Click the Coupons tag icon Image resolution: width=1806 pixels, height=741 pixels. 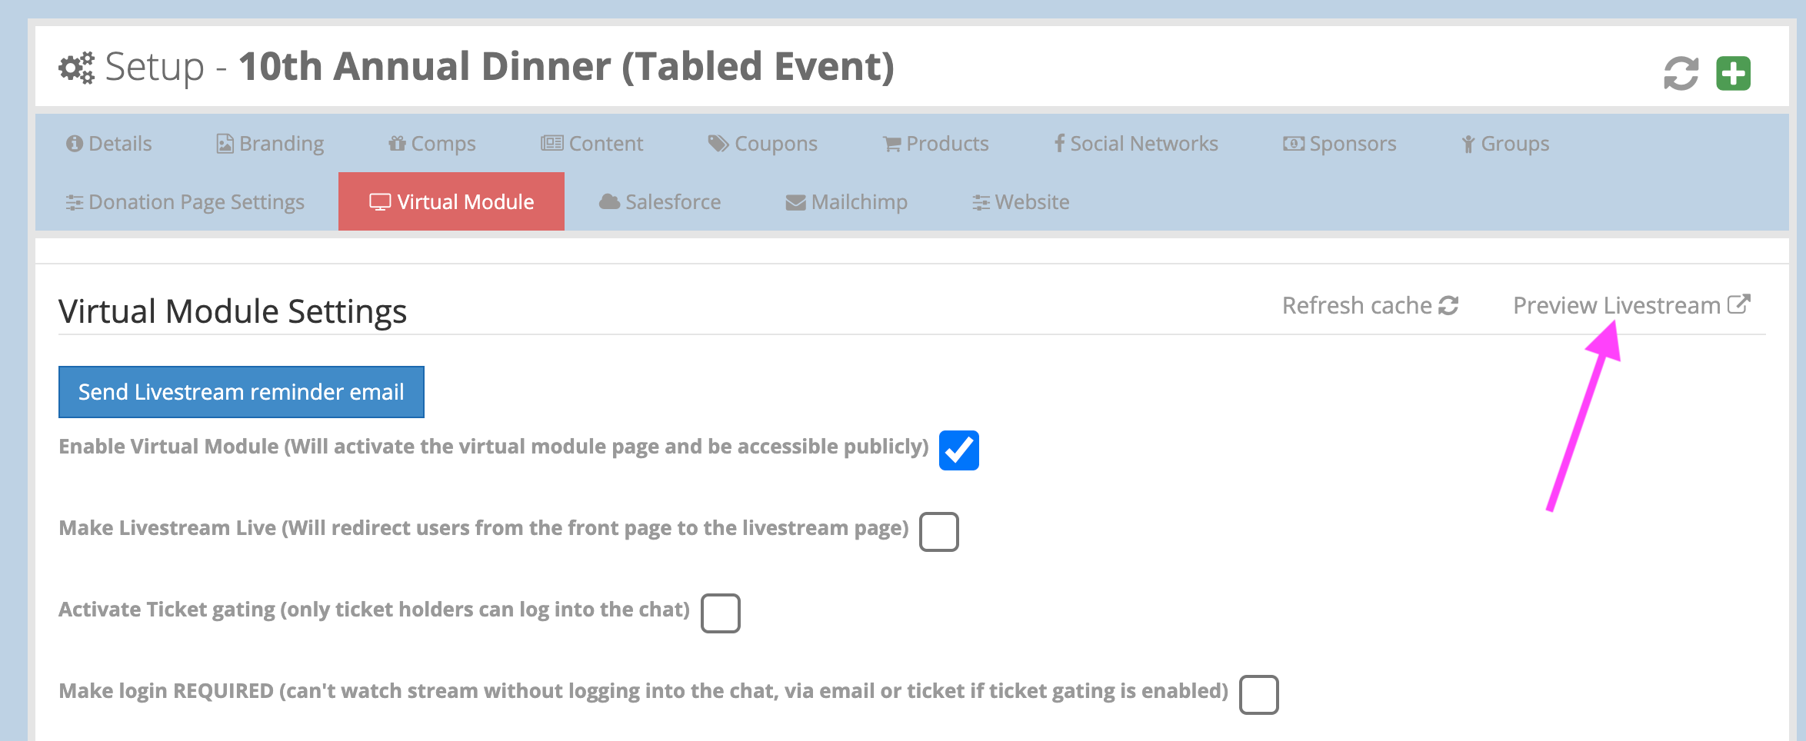pos(718,144)
